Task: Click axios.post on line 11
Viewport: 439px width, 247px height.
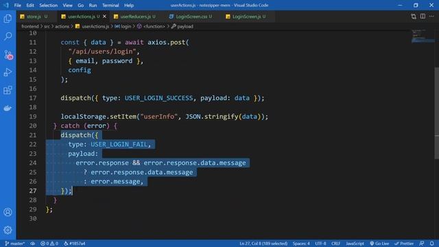Action: [x=166, y=43]
